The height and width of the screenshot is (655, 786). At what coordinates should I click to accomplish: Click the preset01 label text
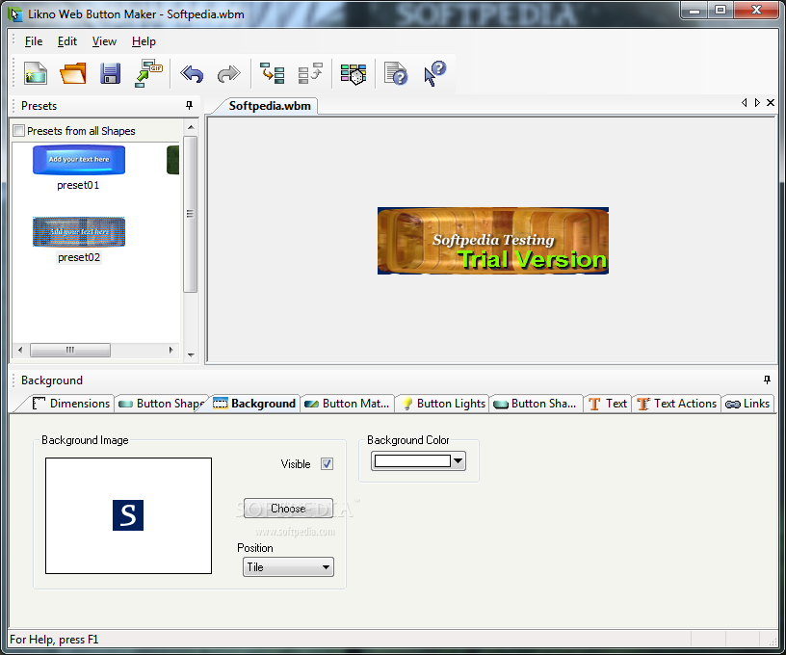coord(78,185)
